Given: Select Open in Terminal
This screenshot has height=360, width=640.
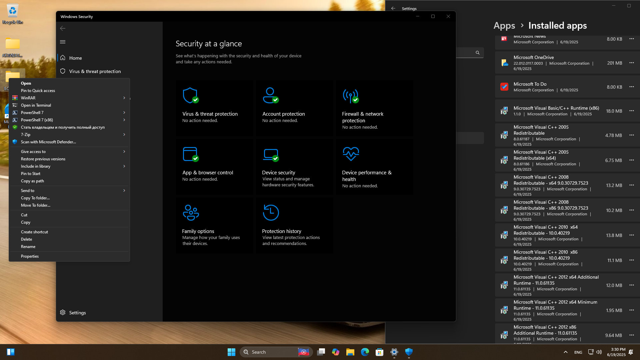Looking at the screenshot, I should tap(69, 105).
